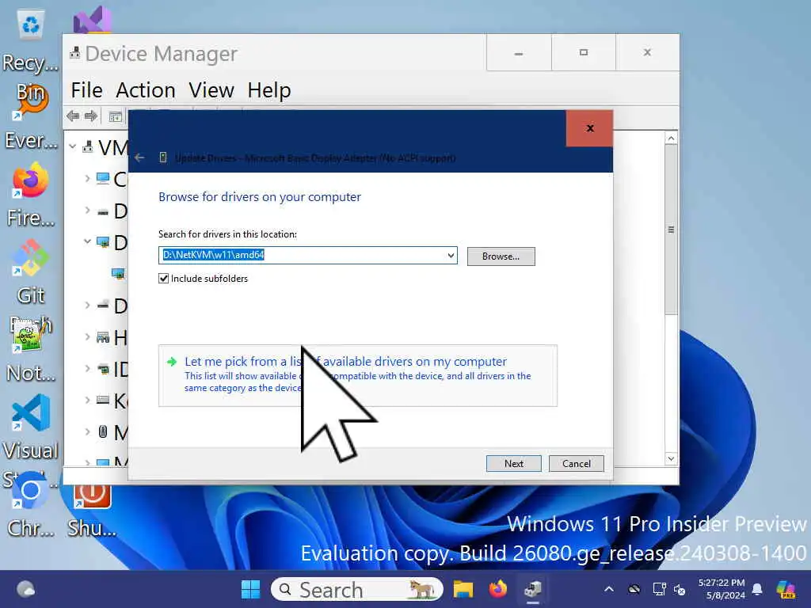Open the weather widget icon on taskbar
Viewport: 811px width, 608px height.
click(25, 589)
